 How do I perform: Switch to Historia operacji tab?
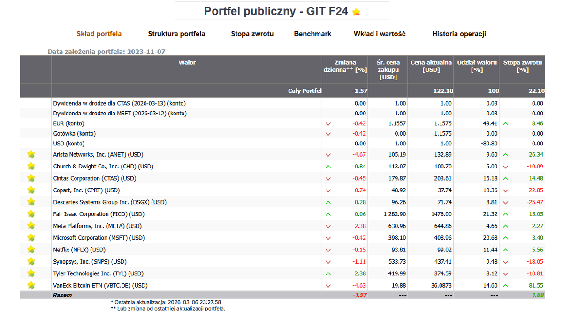pyautogui.click(x=459, y=34)
